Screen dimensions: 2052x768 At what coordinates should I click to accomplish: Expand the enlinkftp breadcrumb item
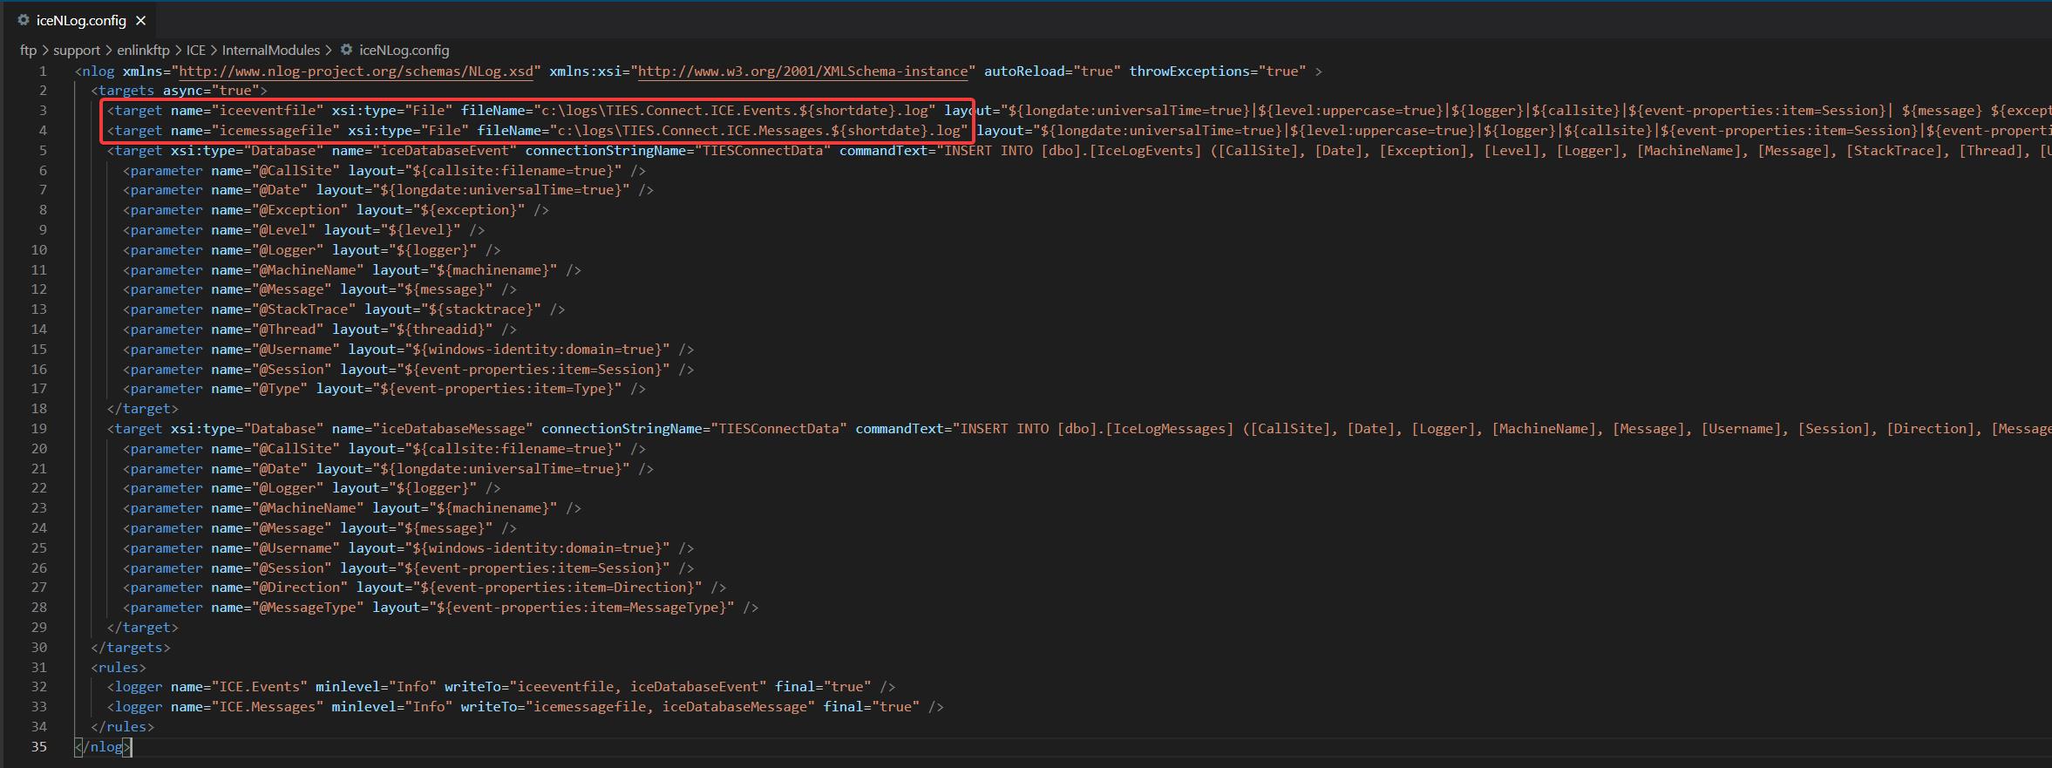point(143,51)
